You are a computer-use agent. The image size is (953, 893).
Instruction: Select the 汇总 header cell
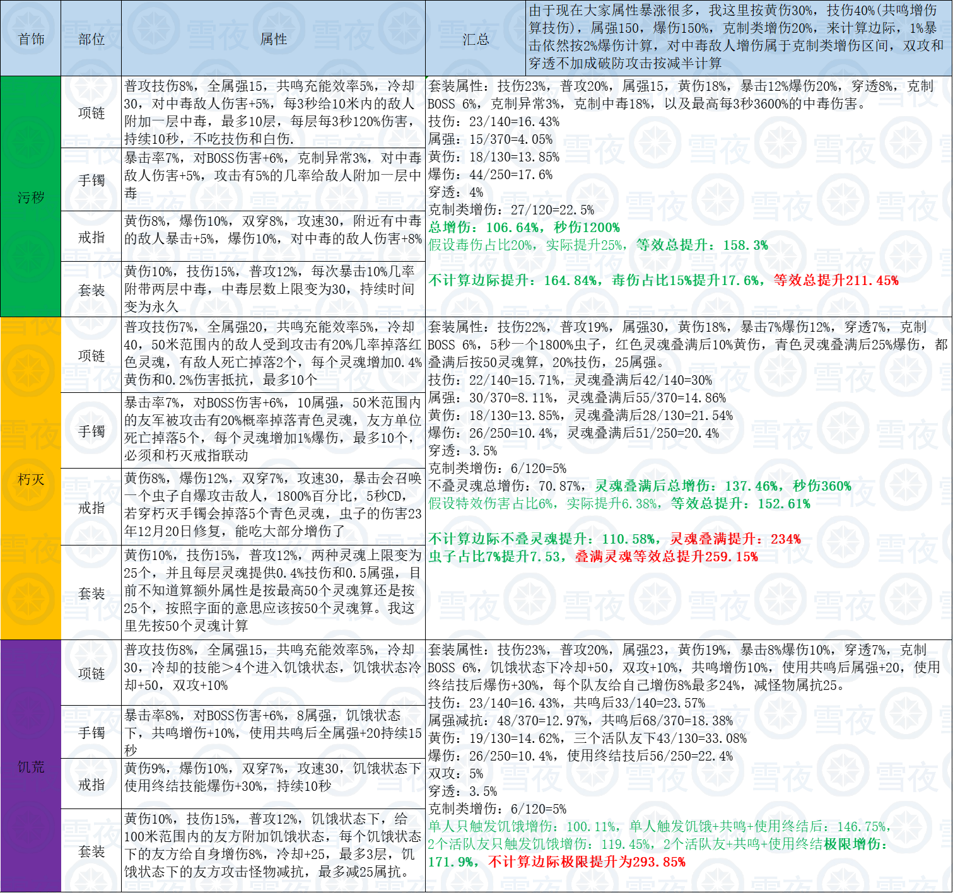click(x=476, y=38)
